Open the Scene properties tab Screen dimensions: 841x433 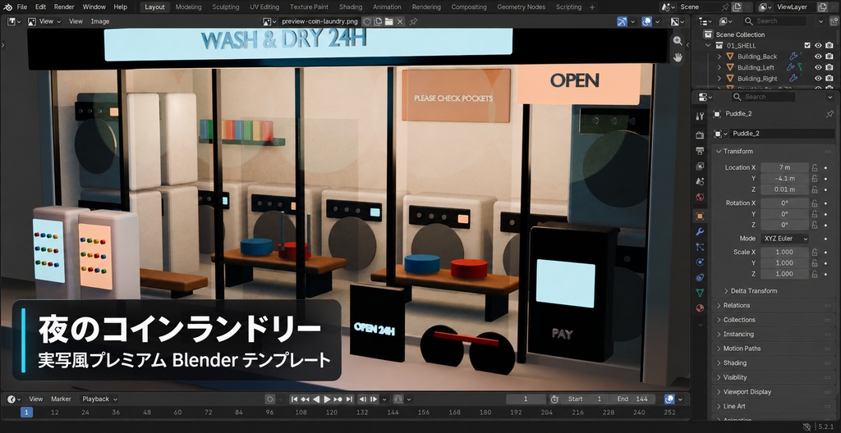[700, 182]
